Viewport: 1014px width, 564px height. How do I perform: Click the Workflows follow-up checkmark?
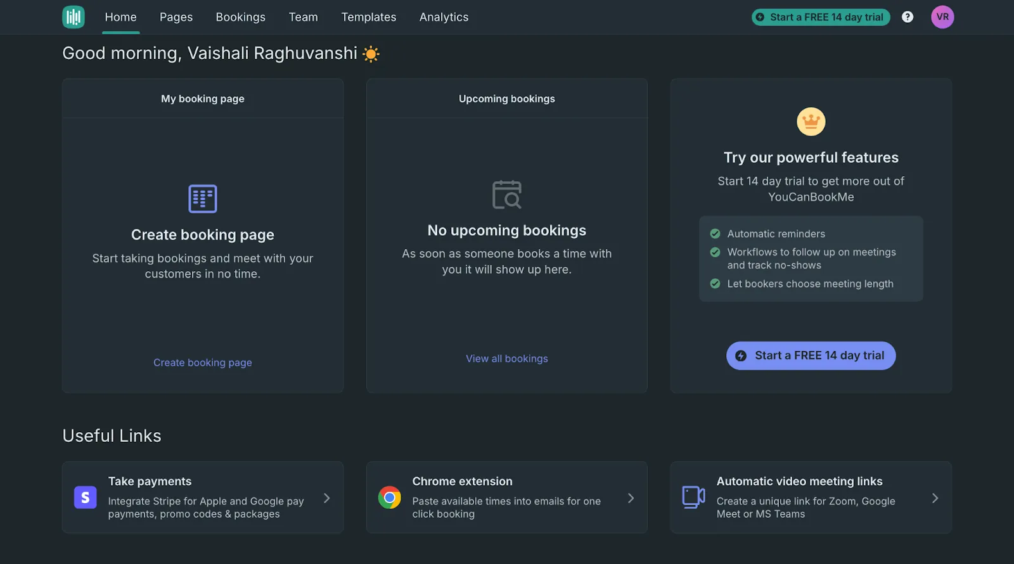click(x=715, y=252)
